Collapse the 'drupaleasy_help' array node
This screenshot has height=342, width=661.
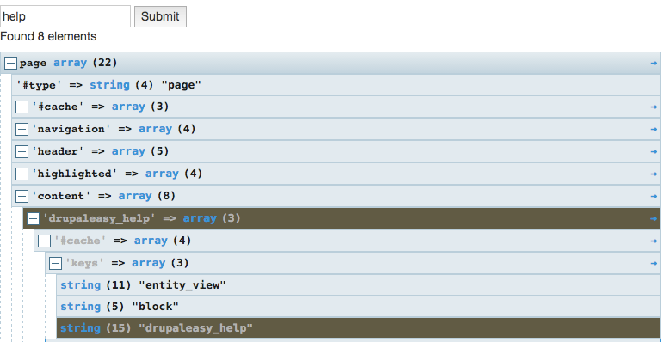coord(33,218)
